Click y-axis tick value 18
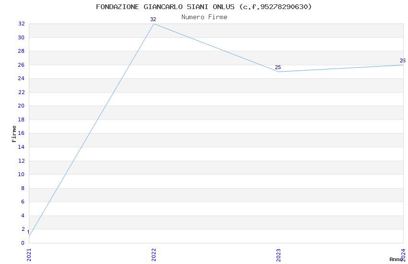Viewport: 408px width, 264px height. pyautogui.click(x=21, y=120)
